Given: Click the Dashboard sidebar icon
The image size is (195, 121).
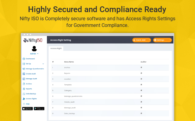Looking at the screenshot, I should (x=24, y=59).
